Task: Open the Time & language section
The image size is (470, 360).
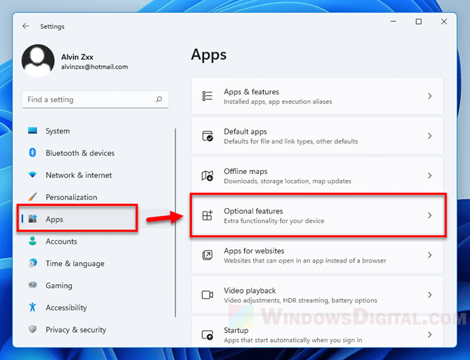Action: coord(75,264)
